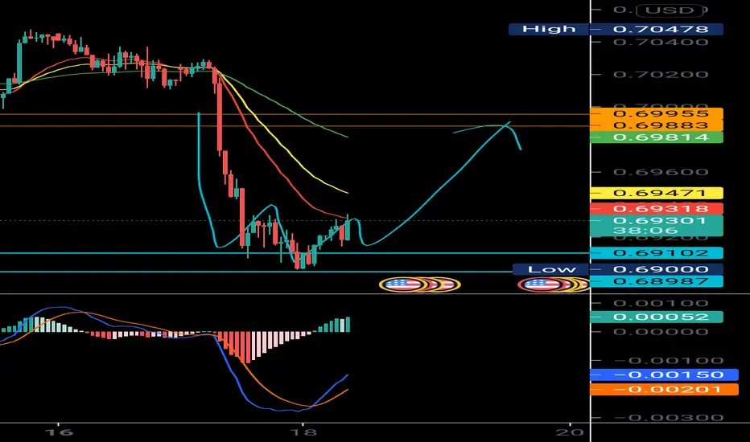Click date 16 on the time axis
Image resolution: width=750 pixels, height=442 pixels.
[x=59, y=432]
